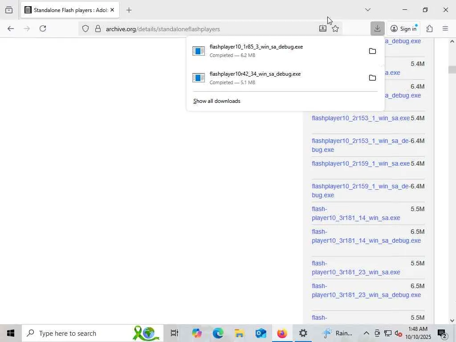Click the archive.org address bar
Image resolution: width=456 pixels, height=342 pixels.
(209, 29)
